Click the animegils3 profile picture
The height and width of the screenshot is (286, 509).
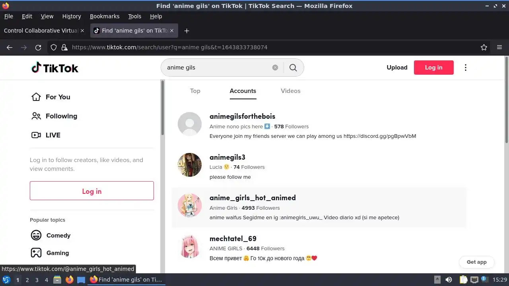[190, 165]
